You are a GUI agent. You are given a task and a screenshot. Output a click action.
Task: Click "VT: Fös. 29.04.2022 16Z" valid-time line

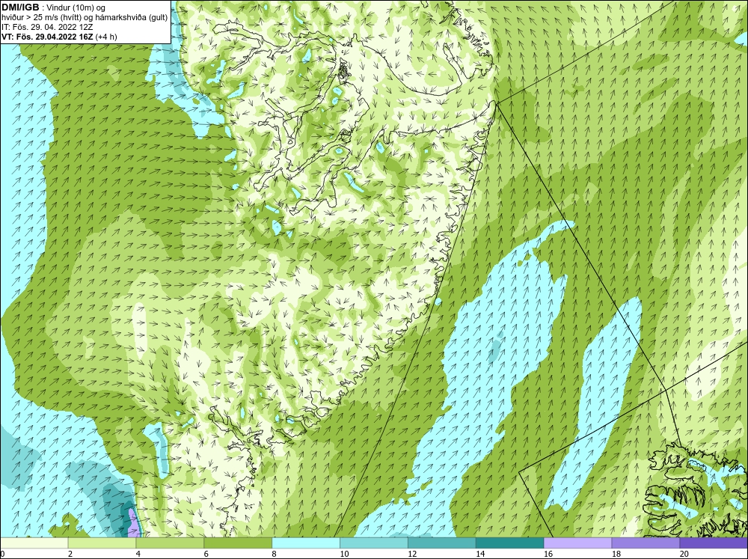47,37
